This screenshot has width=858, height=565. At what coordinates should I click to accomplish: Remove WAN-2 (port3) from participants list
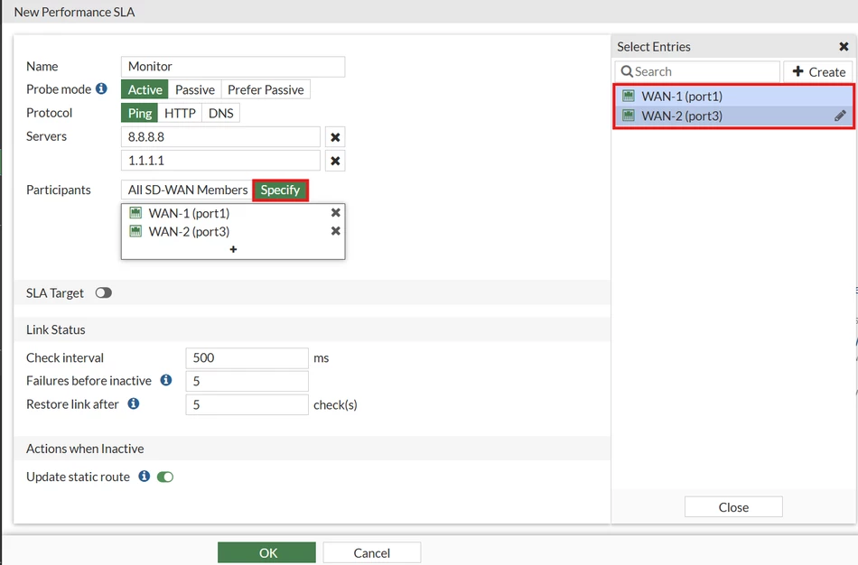point(335,231)
